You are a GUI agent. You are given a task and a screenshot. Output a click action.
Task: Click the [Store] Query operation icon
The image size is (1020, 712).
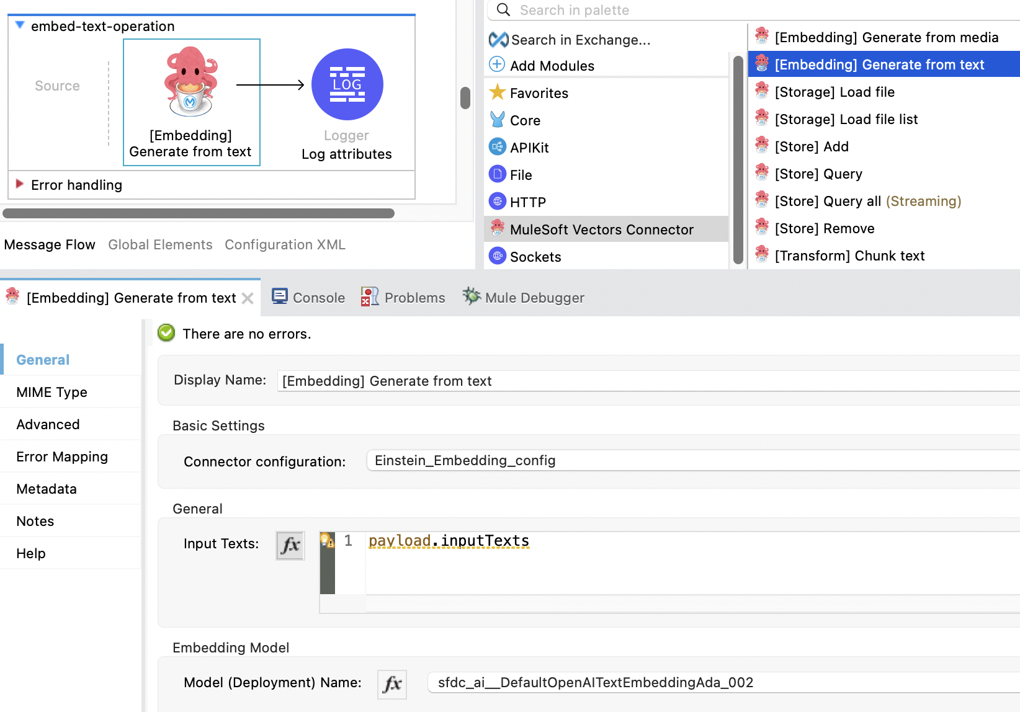pos(762,173)
